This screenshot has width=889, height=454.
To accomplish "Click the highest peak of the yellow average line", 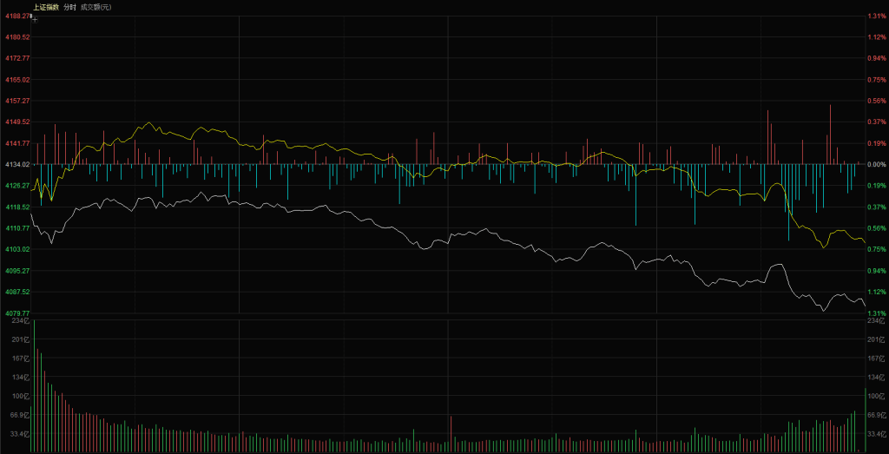I will click(x=150, y=123).
